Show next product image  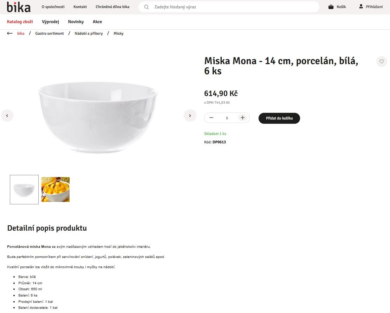(x=190, y=115)
